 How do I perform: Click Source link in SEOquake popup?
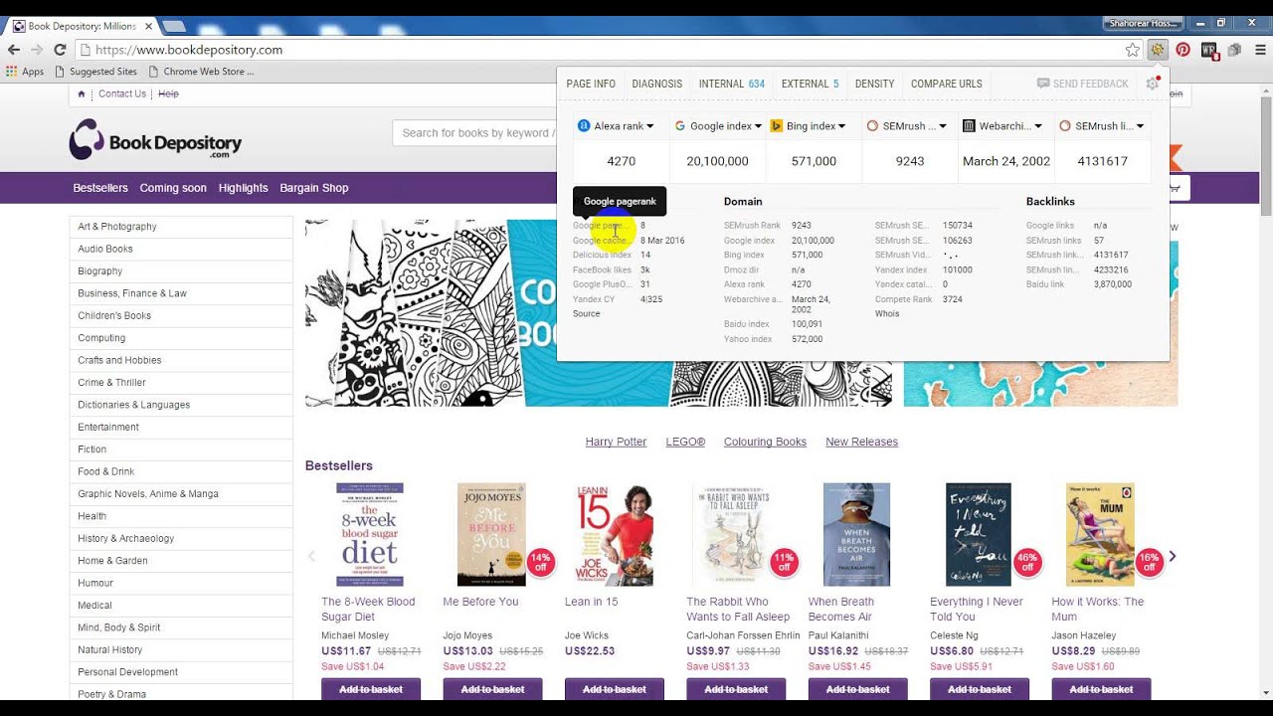(587, 313)
